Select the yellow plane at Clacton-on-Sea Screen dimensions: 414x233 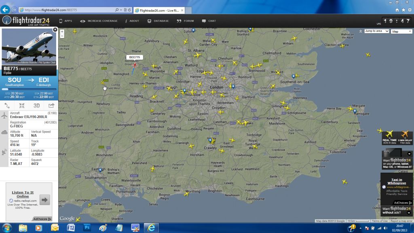pyautogui.click(x=342, y=46)
